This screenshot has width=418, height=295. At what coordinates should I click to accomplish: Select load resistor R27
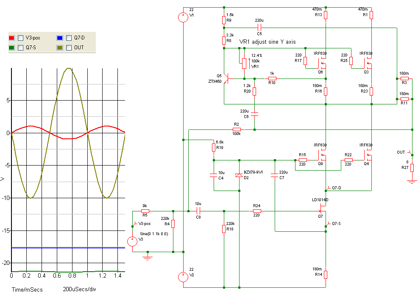pyautogui.click(x=412, y=168)
